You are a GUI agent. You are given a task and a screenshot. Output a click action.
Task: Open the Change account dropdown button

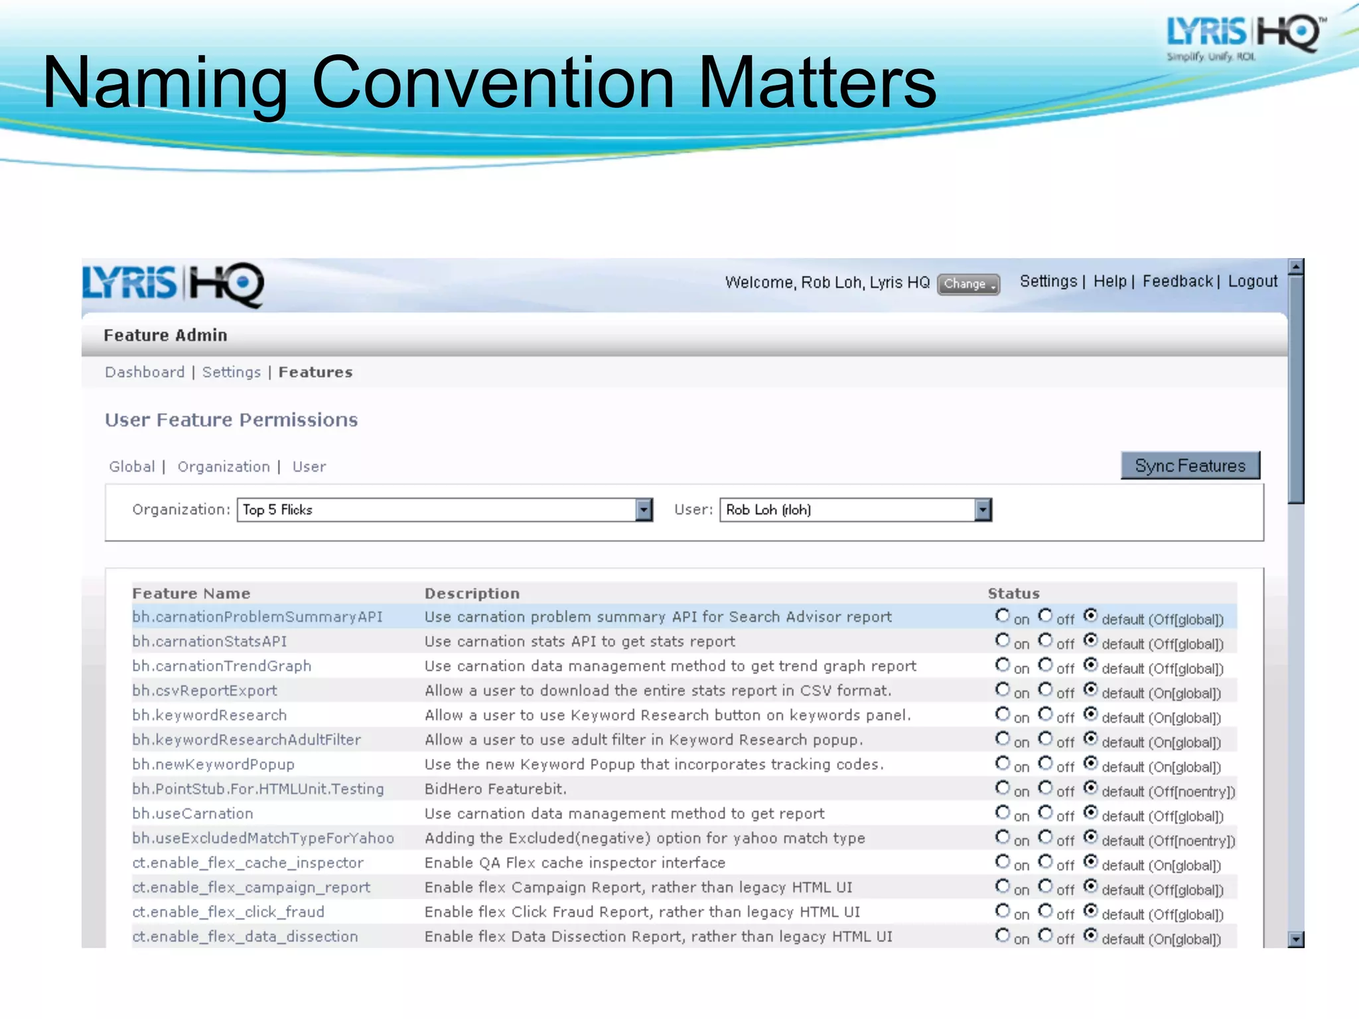tap(968, 284)
